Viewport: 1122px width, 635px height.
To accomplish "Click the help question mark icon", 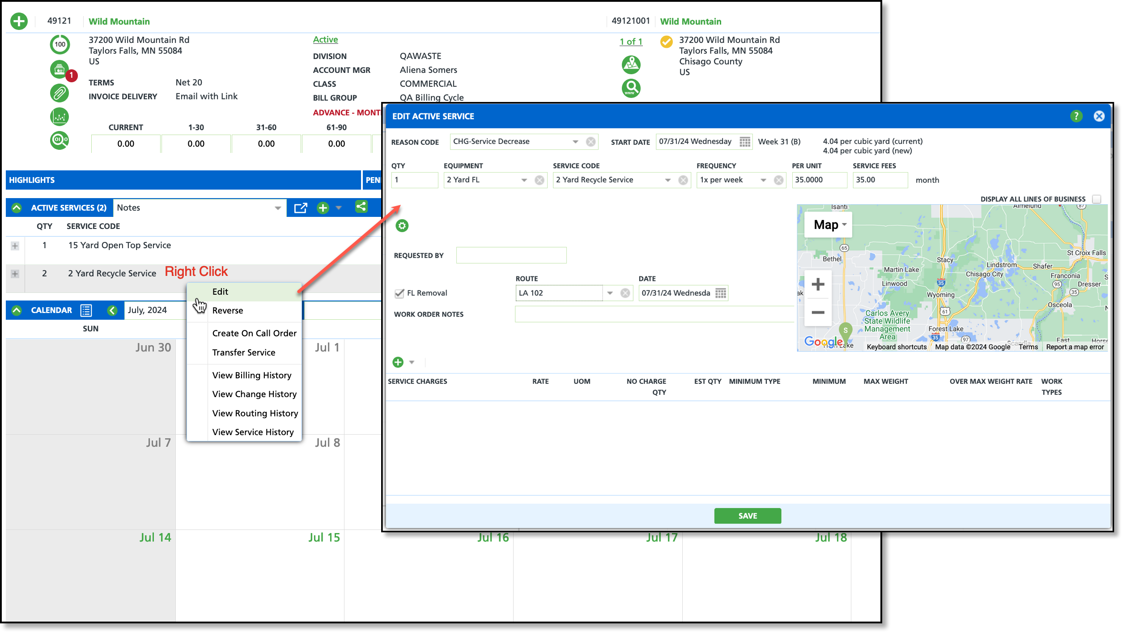I will [1076, 116].
